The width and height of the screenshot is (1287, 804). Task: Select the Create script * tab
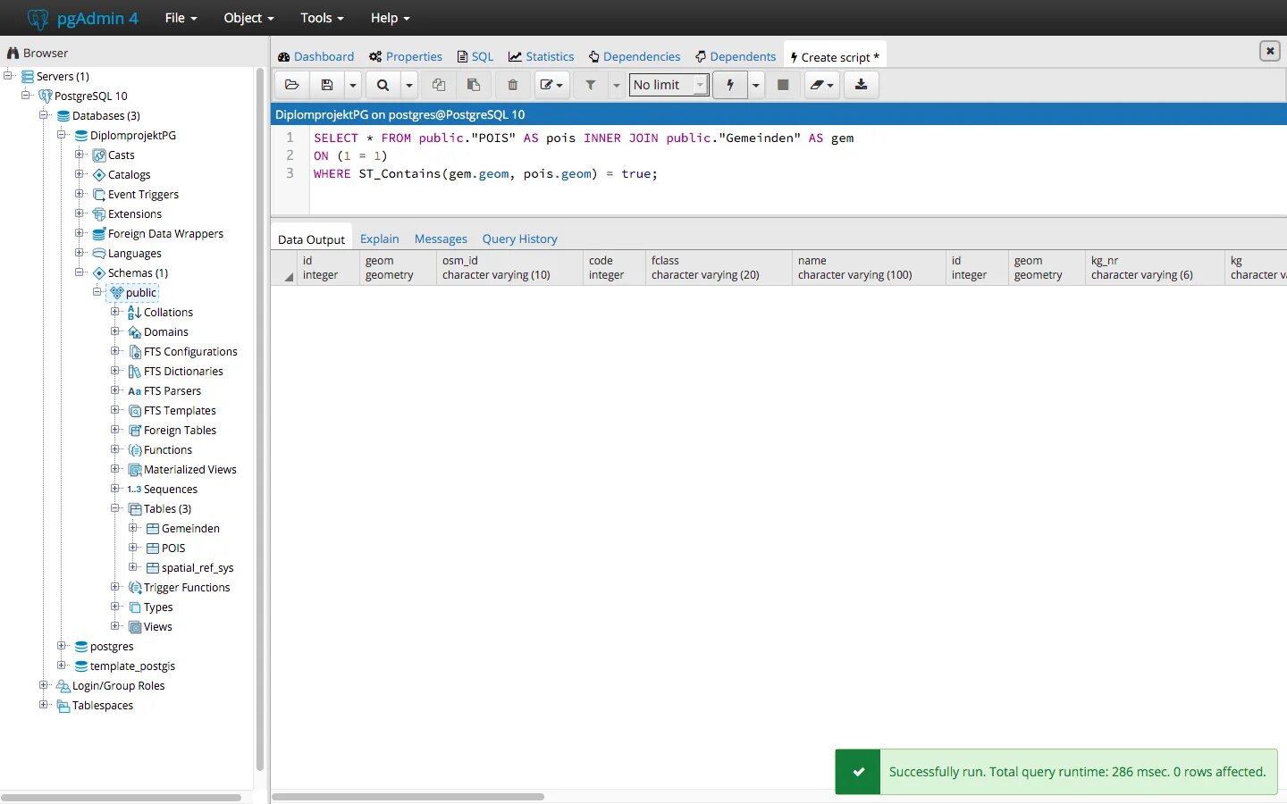[835, 56]
